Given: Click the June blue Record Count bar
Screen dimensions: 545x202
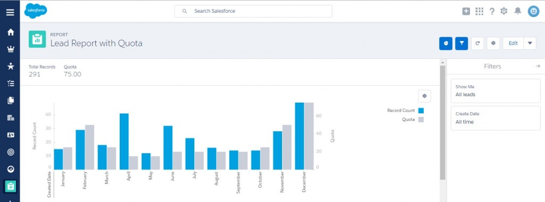Looking at the screenshot, I should (x=168, y=148).
